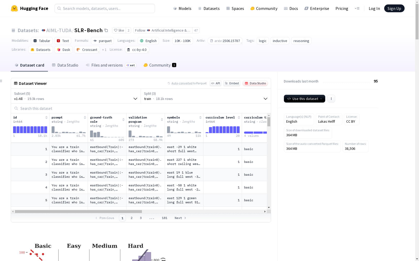Open Docs in the top navigation
Viewport: 419px width, 261px height.
click(291, 8)
